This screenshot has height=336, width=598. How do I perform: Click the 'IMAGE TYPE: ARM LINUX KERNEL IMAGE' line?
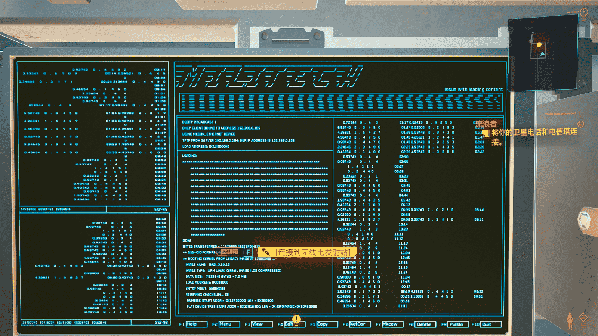click(x=233, y=271)
